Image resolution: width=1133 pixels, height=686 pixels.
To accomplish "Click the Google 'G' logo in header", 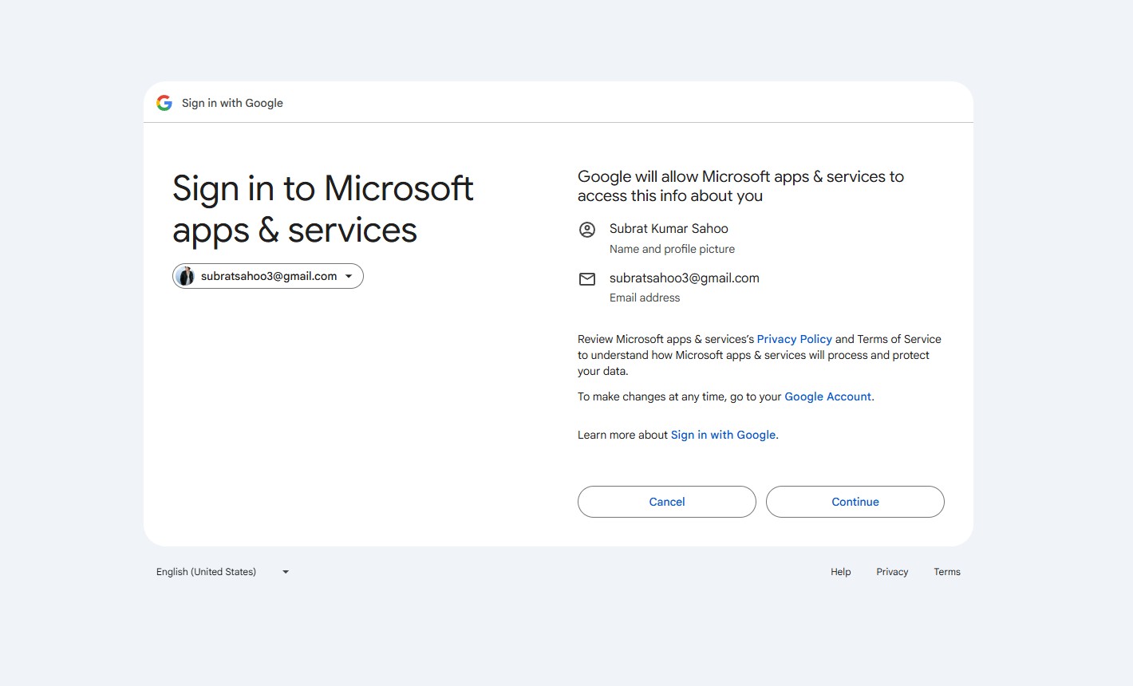I will (x=164, y=103).
